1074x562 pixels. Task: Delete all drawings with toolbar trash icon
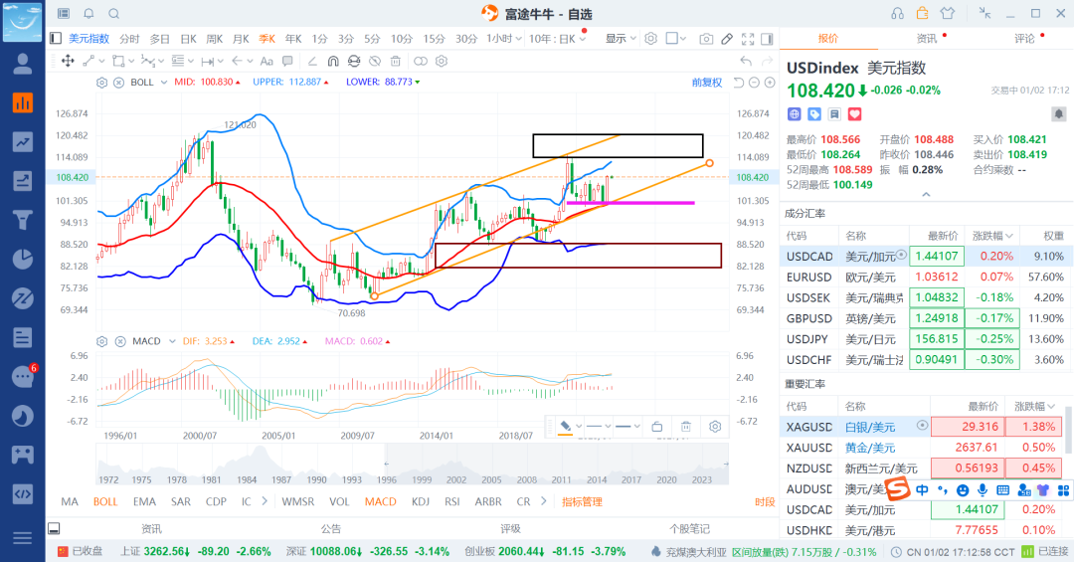coord(395,61)
